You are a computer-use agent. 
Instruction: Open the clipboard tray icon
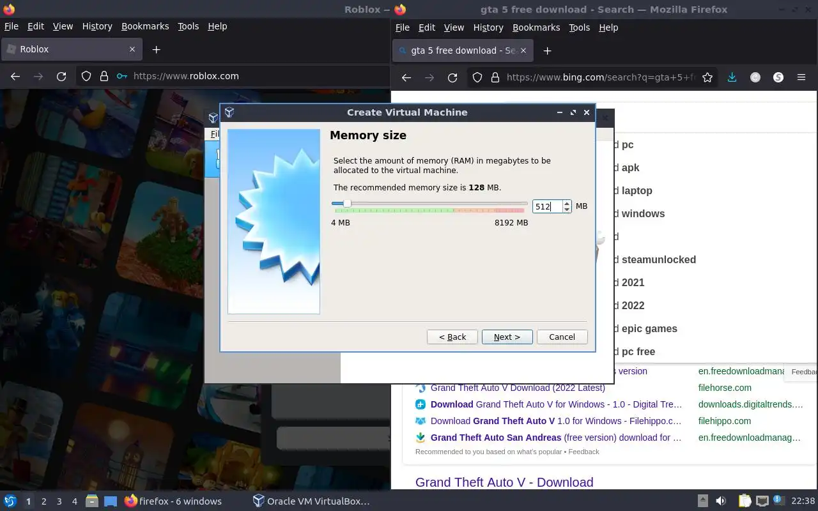point(745,501)
